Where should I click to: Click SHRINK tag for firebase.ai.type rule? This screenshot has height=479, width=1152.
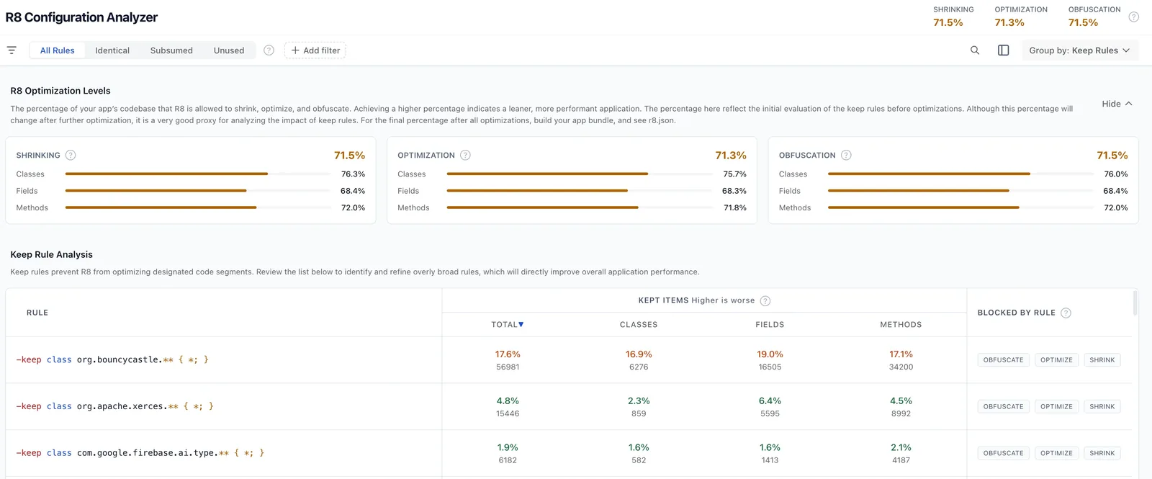1102,453
